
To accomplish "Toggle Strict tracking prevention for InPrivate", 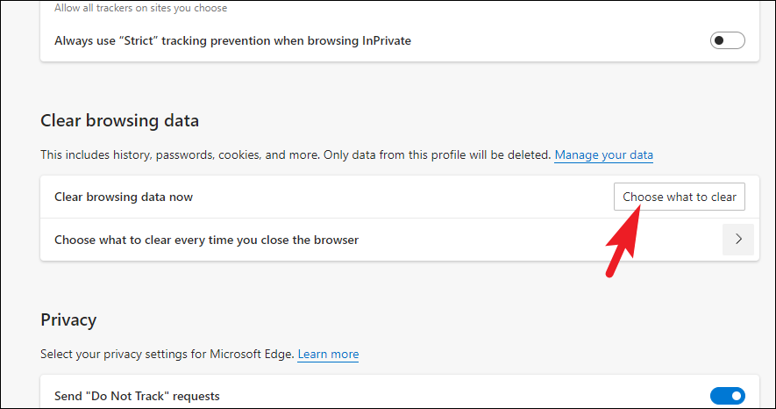I will point(727,40).
